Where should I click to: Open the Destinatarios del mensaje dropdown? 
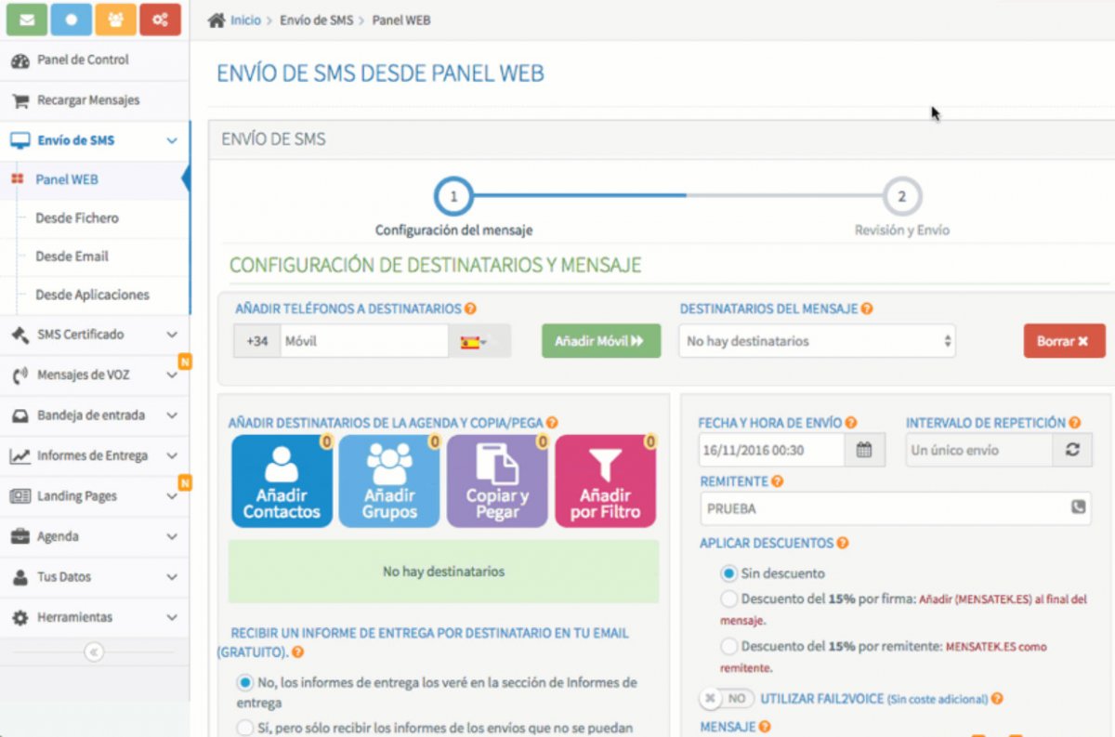(x=817, y=341)
